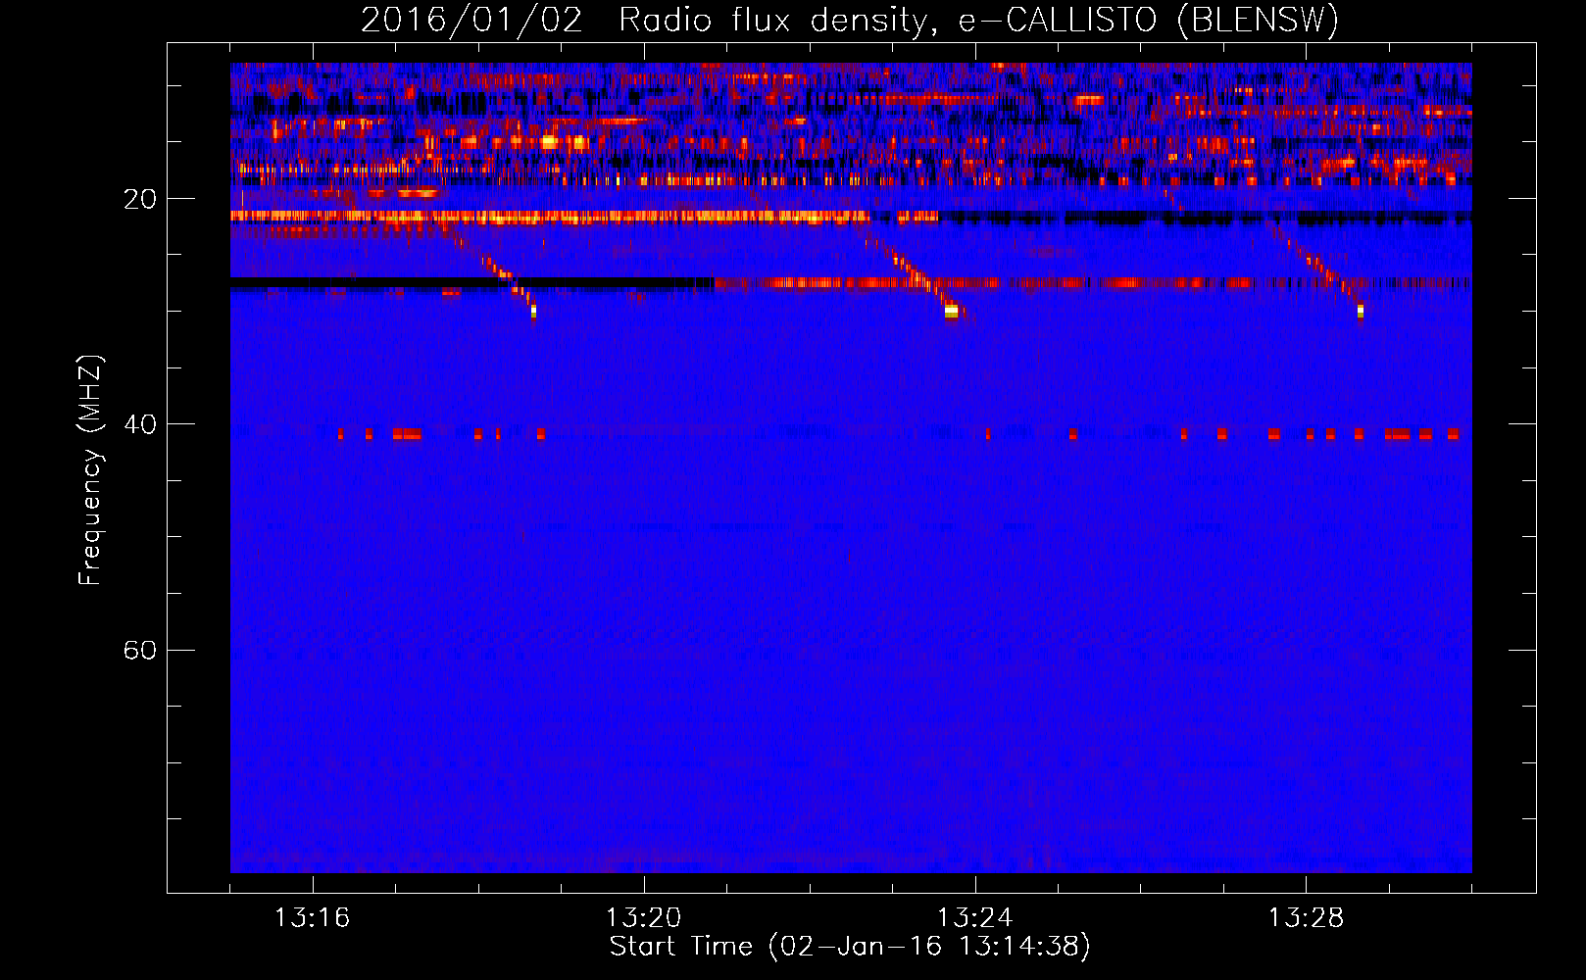The width and height of the screenshot is (1586, 980).
Task: Click the bright burst endpoint near 13:23:40
Action: (951, 312)
